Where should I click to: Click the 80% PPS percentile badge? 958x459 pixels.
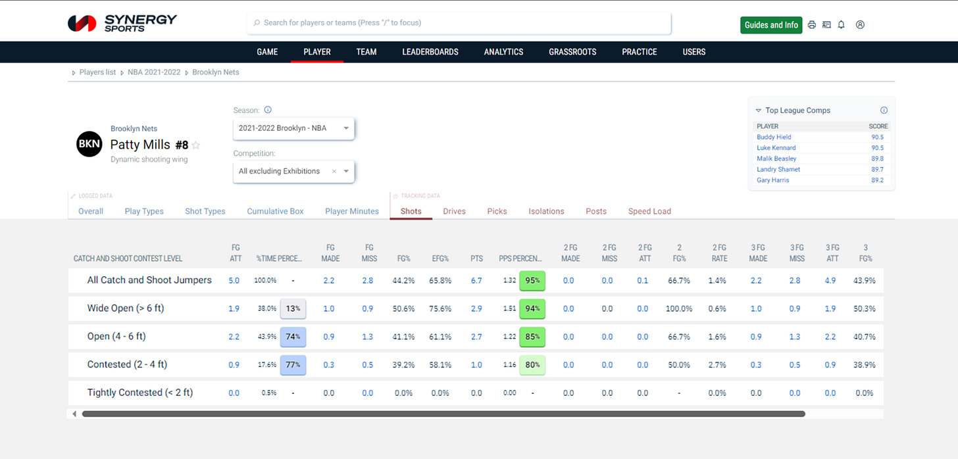tap(532, 364)
